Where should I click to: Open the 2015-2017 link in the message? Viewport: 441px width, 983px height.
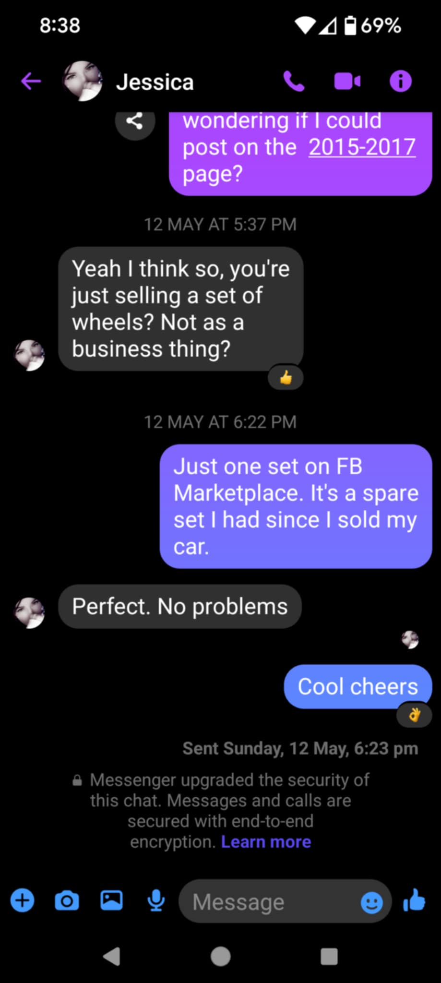[362, 147]
